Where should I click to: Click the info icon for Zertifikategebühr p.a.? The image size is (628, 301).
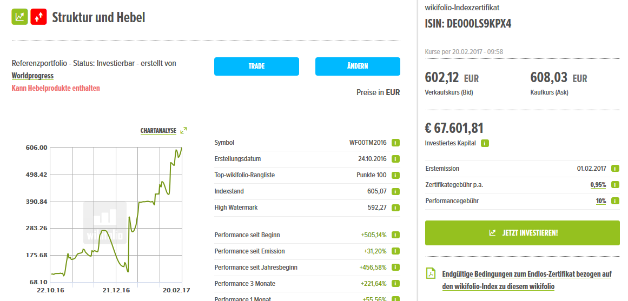615,185
